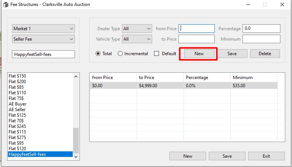292x167 pixels.
Task: Click the Exit button
Action: click(266, 156)
